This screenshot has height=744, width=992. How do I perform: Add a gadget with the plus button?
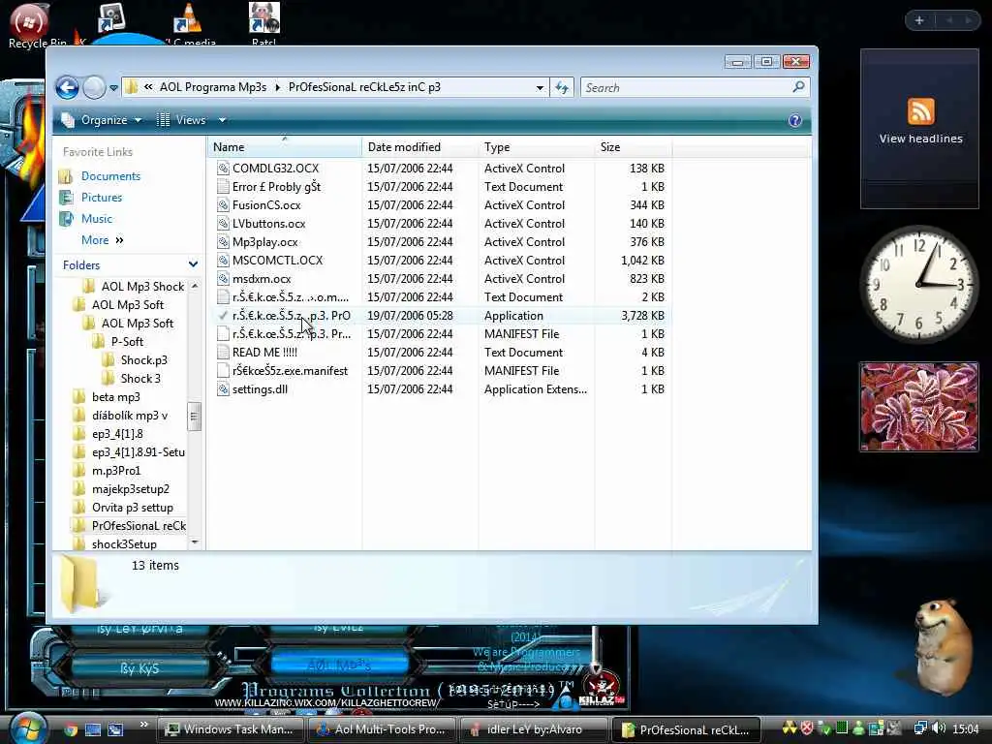(x=918, y=21)
